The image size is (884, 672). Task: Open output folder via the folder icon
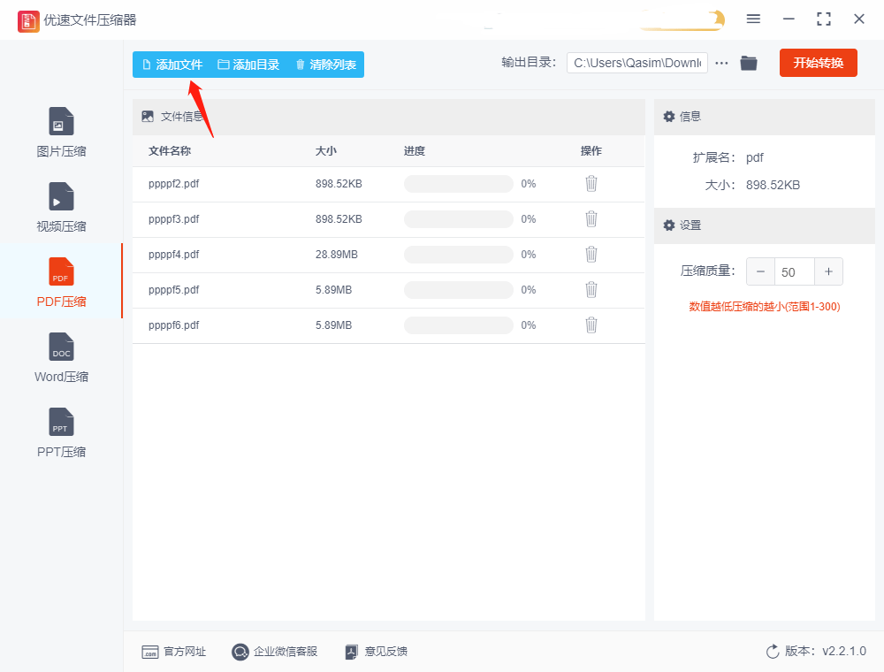coord(748,63)
